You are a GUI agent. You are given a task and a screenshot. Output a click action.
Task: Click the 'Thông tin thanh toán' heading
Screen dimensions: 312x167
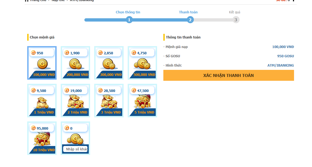coord(183,37)
